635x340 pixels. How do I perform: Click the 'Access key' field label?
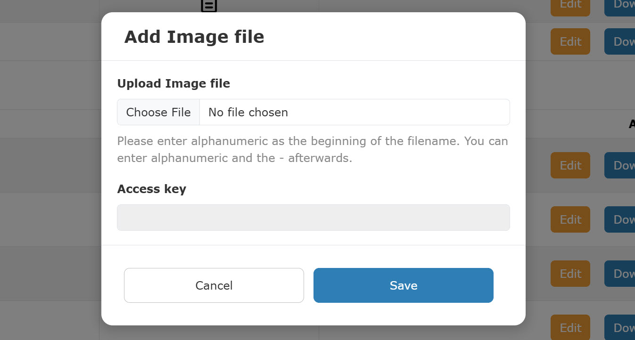pyautogui.click(x=151, y=189)
